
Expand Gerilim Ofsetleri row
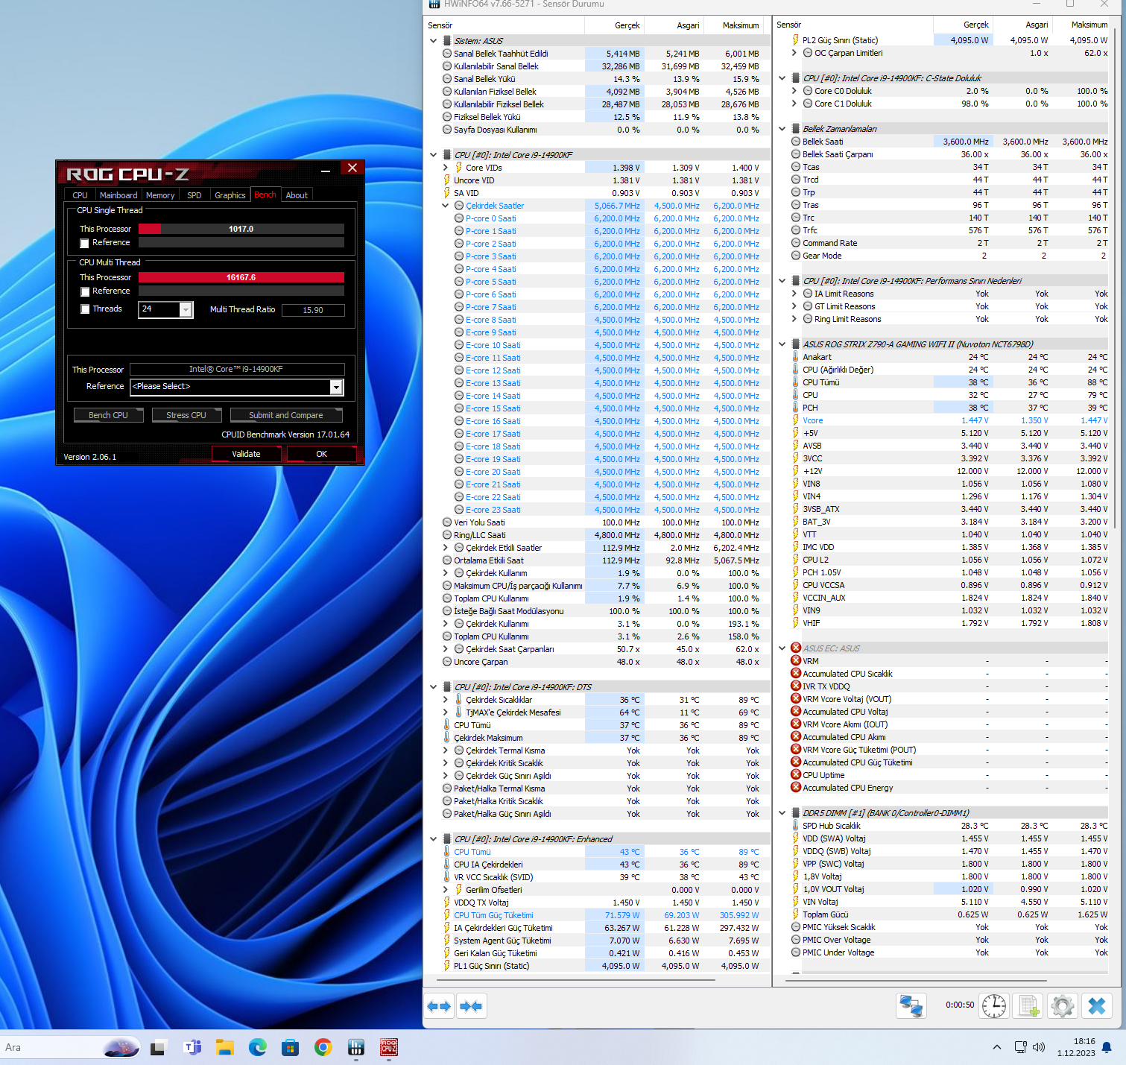click(x=446, y=890)
